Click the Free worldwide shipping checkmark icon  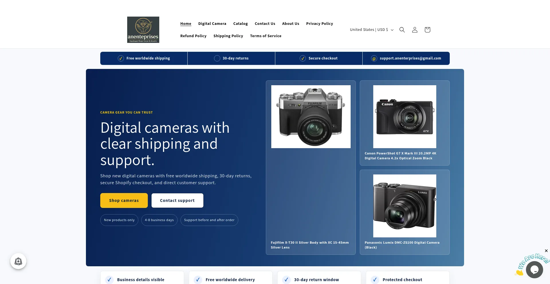click(x=121, y=58)
